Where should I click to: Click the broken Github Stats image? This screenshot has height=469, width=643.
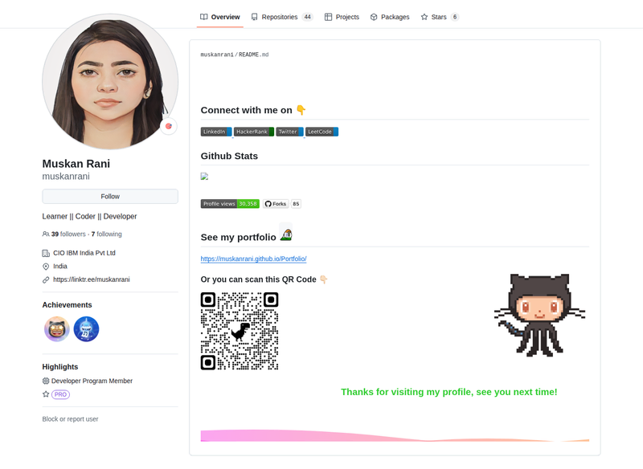(204, 177)
